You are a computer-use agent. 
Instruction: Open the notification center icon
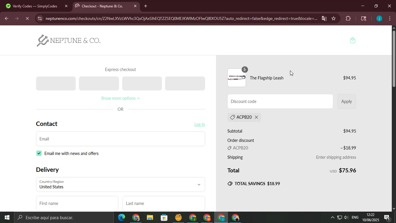(x=387, y=218)
